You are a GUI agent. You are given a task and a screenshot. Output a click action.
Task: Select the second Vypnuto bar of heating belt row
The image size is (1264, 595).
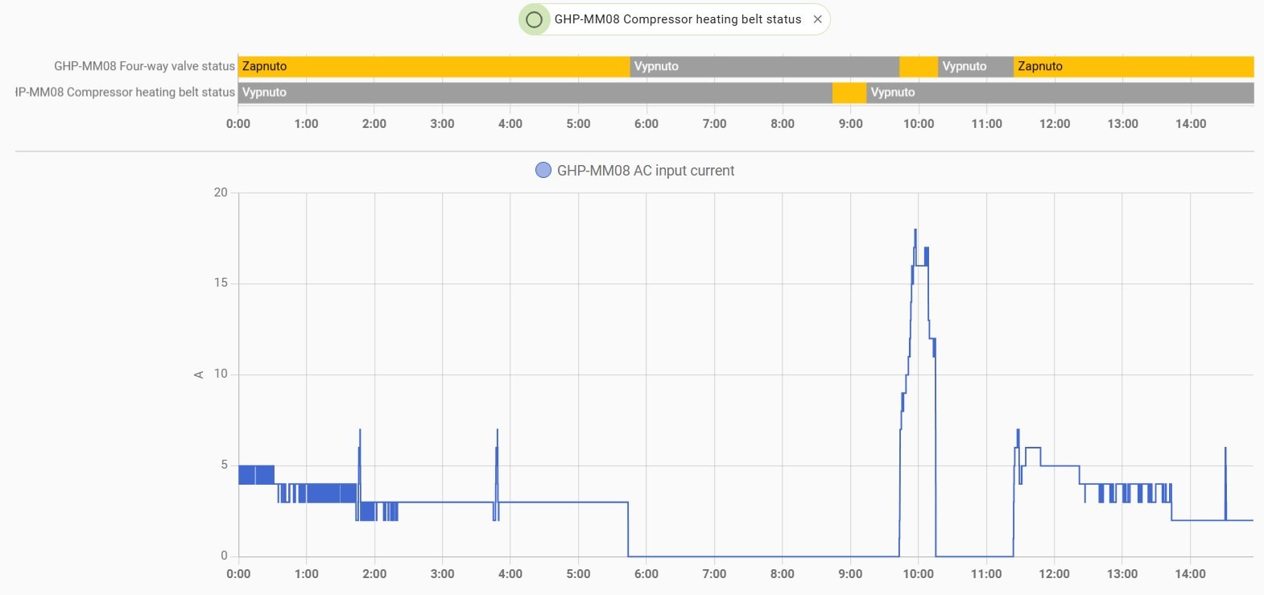1060,93
